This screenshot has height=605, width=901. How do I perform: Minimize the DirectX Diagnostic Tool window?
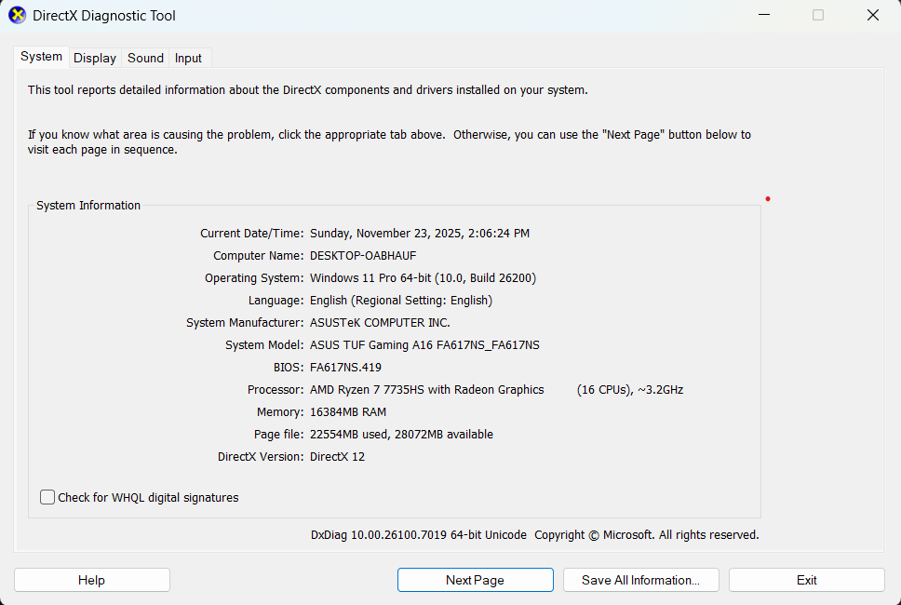coord(763,15)
